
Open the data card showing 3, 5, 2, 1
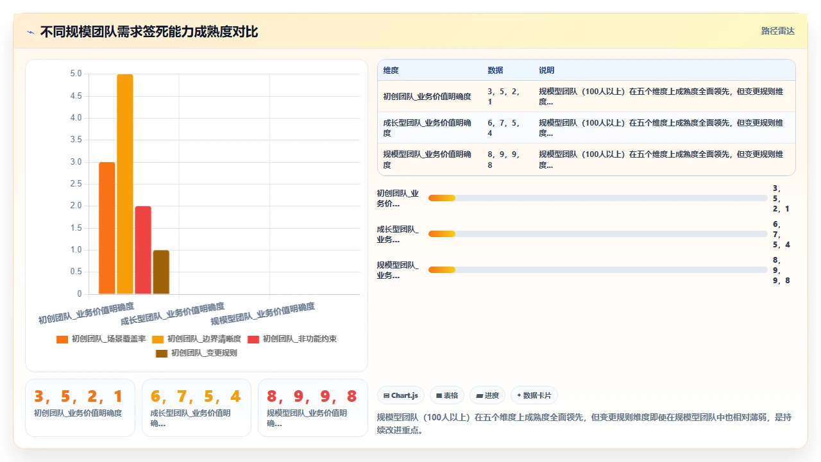tap(80, 408)
